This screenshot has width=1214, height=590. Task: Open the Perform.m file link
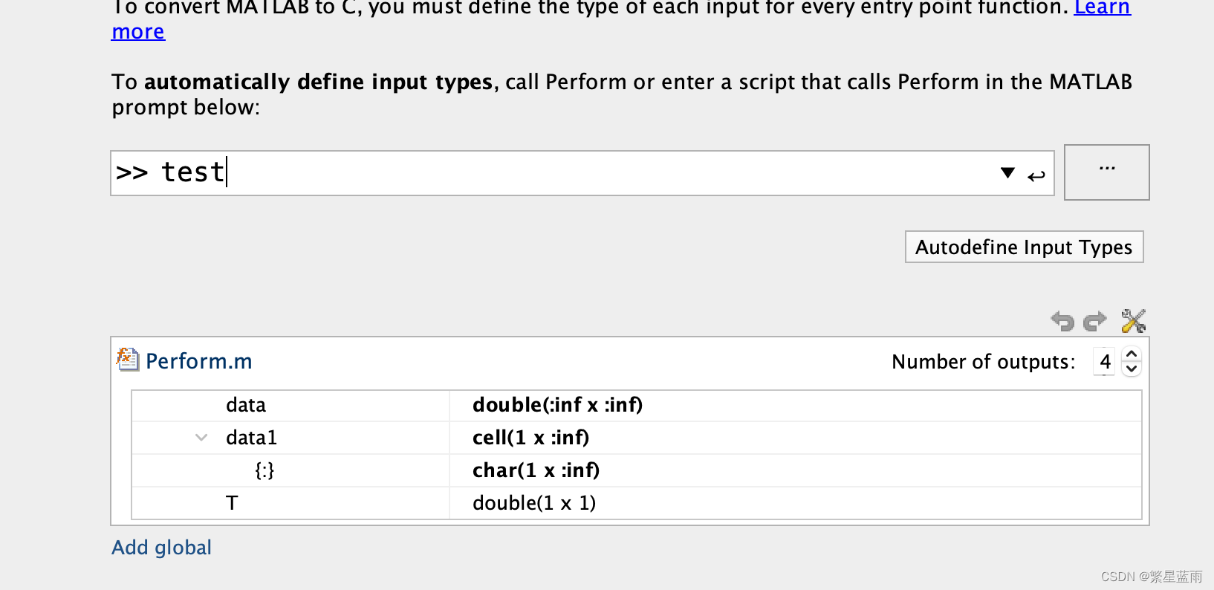199,361
